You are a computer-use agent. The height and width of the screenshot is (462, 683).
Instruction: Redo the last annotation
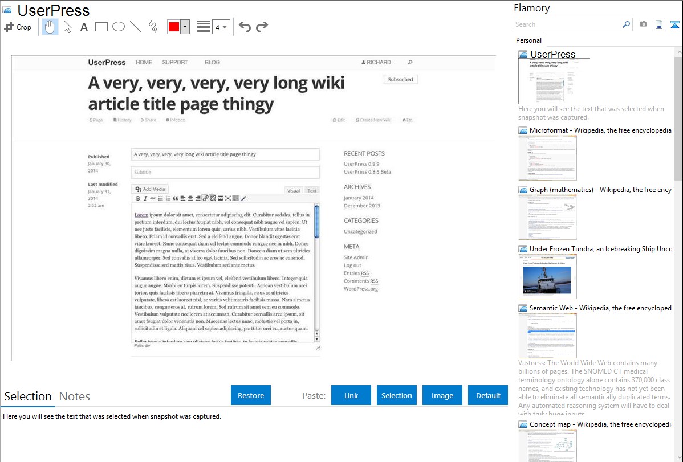click(x=262, y=27)
